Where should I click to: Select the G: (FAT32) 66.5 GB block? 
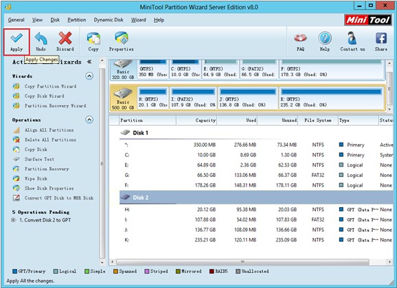coord(259,69)
